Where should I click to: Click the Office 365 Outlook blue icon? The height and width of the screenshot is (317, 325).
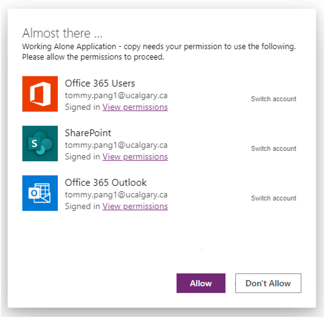coord(40,193)
